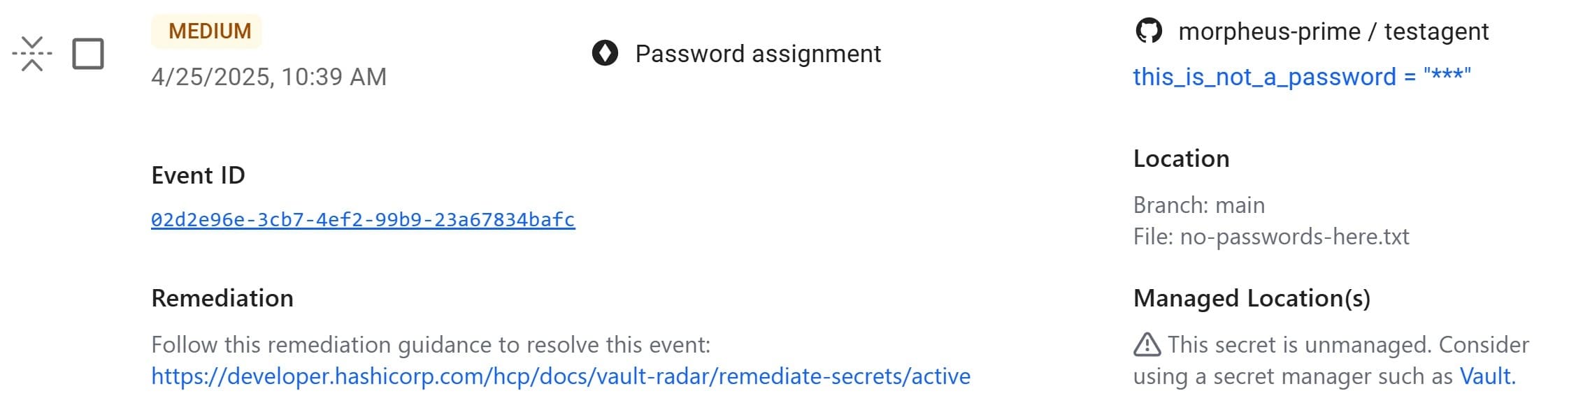Click the 'This secret is unmanaged' message
Screen dimensions: 1583x398
point(1347,345)
